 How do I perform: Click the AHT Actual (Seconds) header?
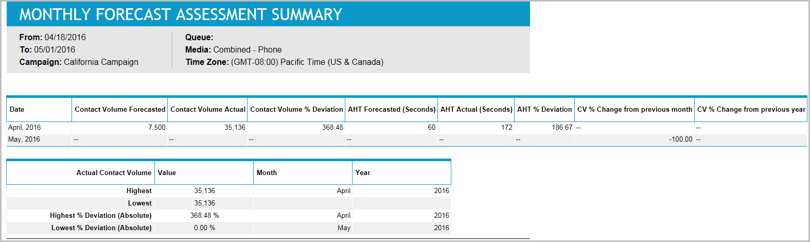(477, 109)
